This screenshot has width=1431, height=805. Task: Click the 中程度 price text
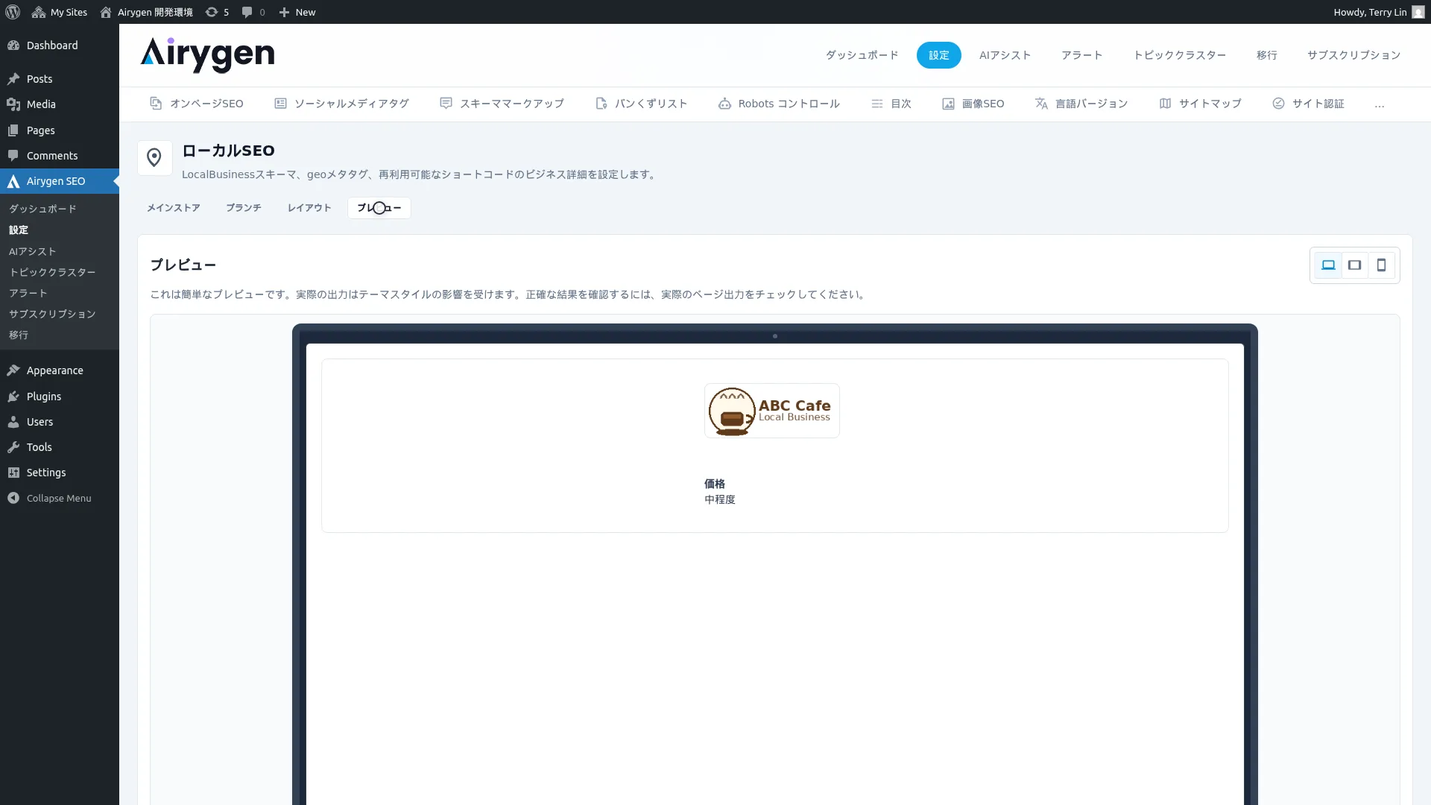(719, 499)
